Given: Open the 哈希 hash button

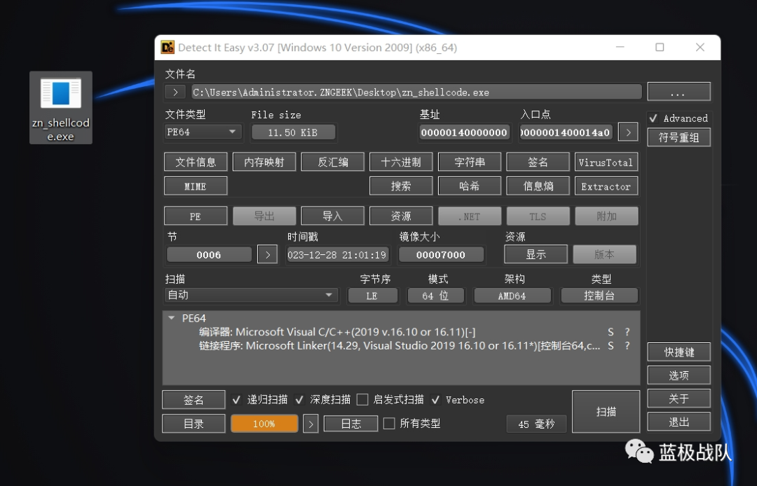Looking at the screenshot, I should pyautogui.click(x=469, y=186).
